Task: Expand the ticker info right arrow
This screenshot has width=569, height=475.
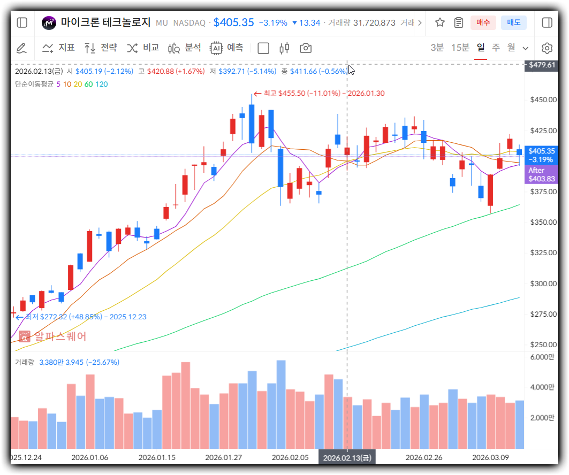Action: [x=419, y=22]
